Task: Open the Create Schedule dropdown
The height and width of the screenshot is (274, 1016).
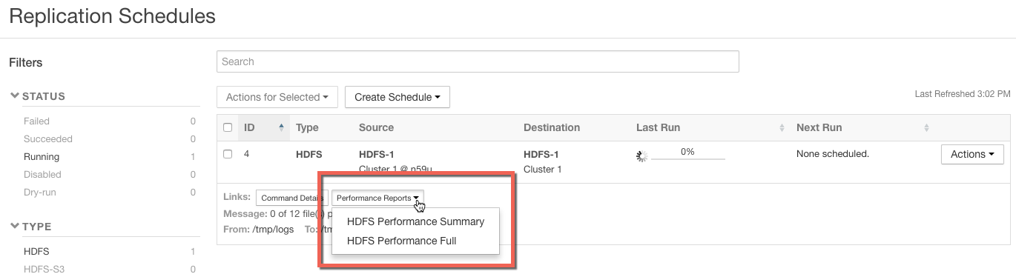Action: tap(398, 97)
